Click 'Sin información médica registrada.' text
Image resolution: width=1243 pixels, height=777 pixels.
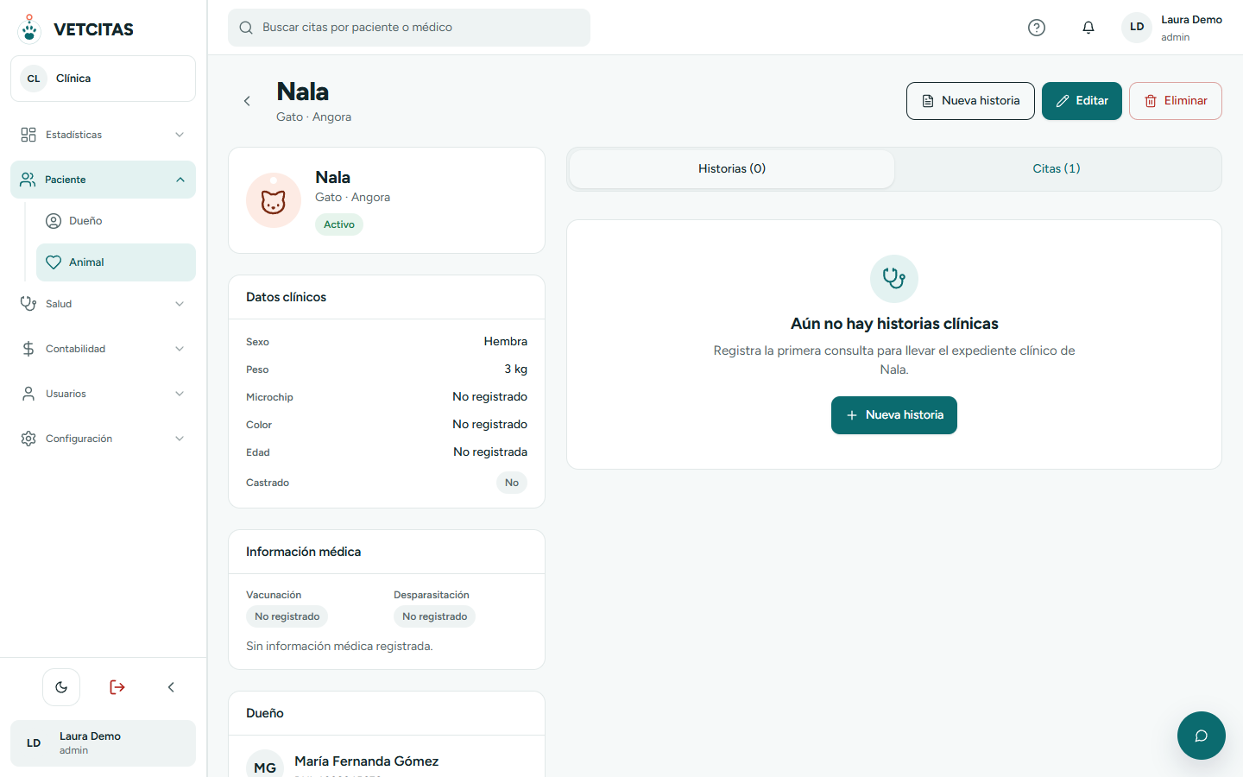[339, 646]
